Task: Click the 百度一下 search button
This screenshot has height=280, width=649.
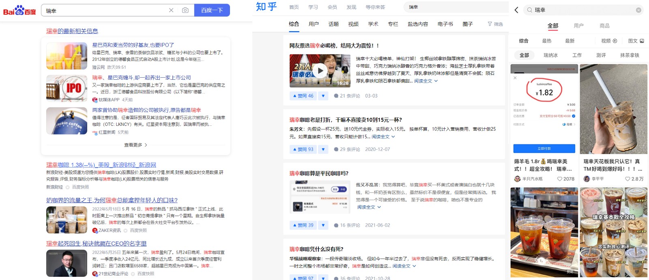Action: coord(212,11)
